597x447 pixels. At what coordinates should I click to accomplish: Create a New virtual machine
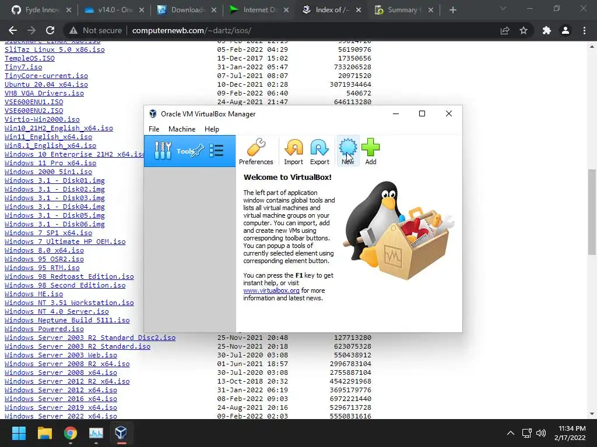coord(347,151)
